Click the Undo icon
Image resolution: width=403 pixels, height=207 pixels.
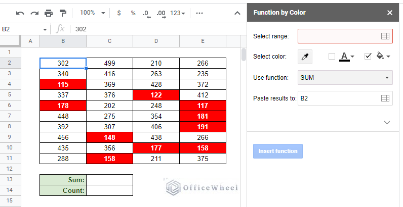coord(20,13)
